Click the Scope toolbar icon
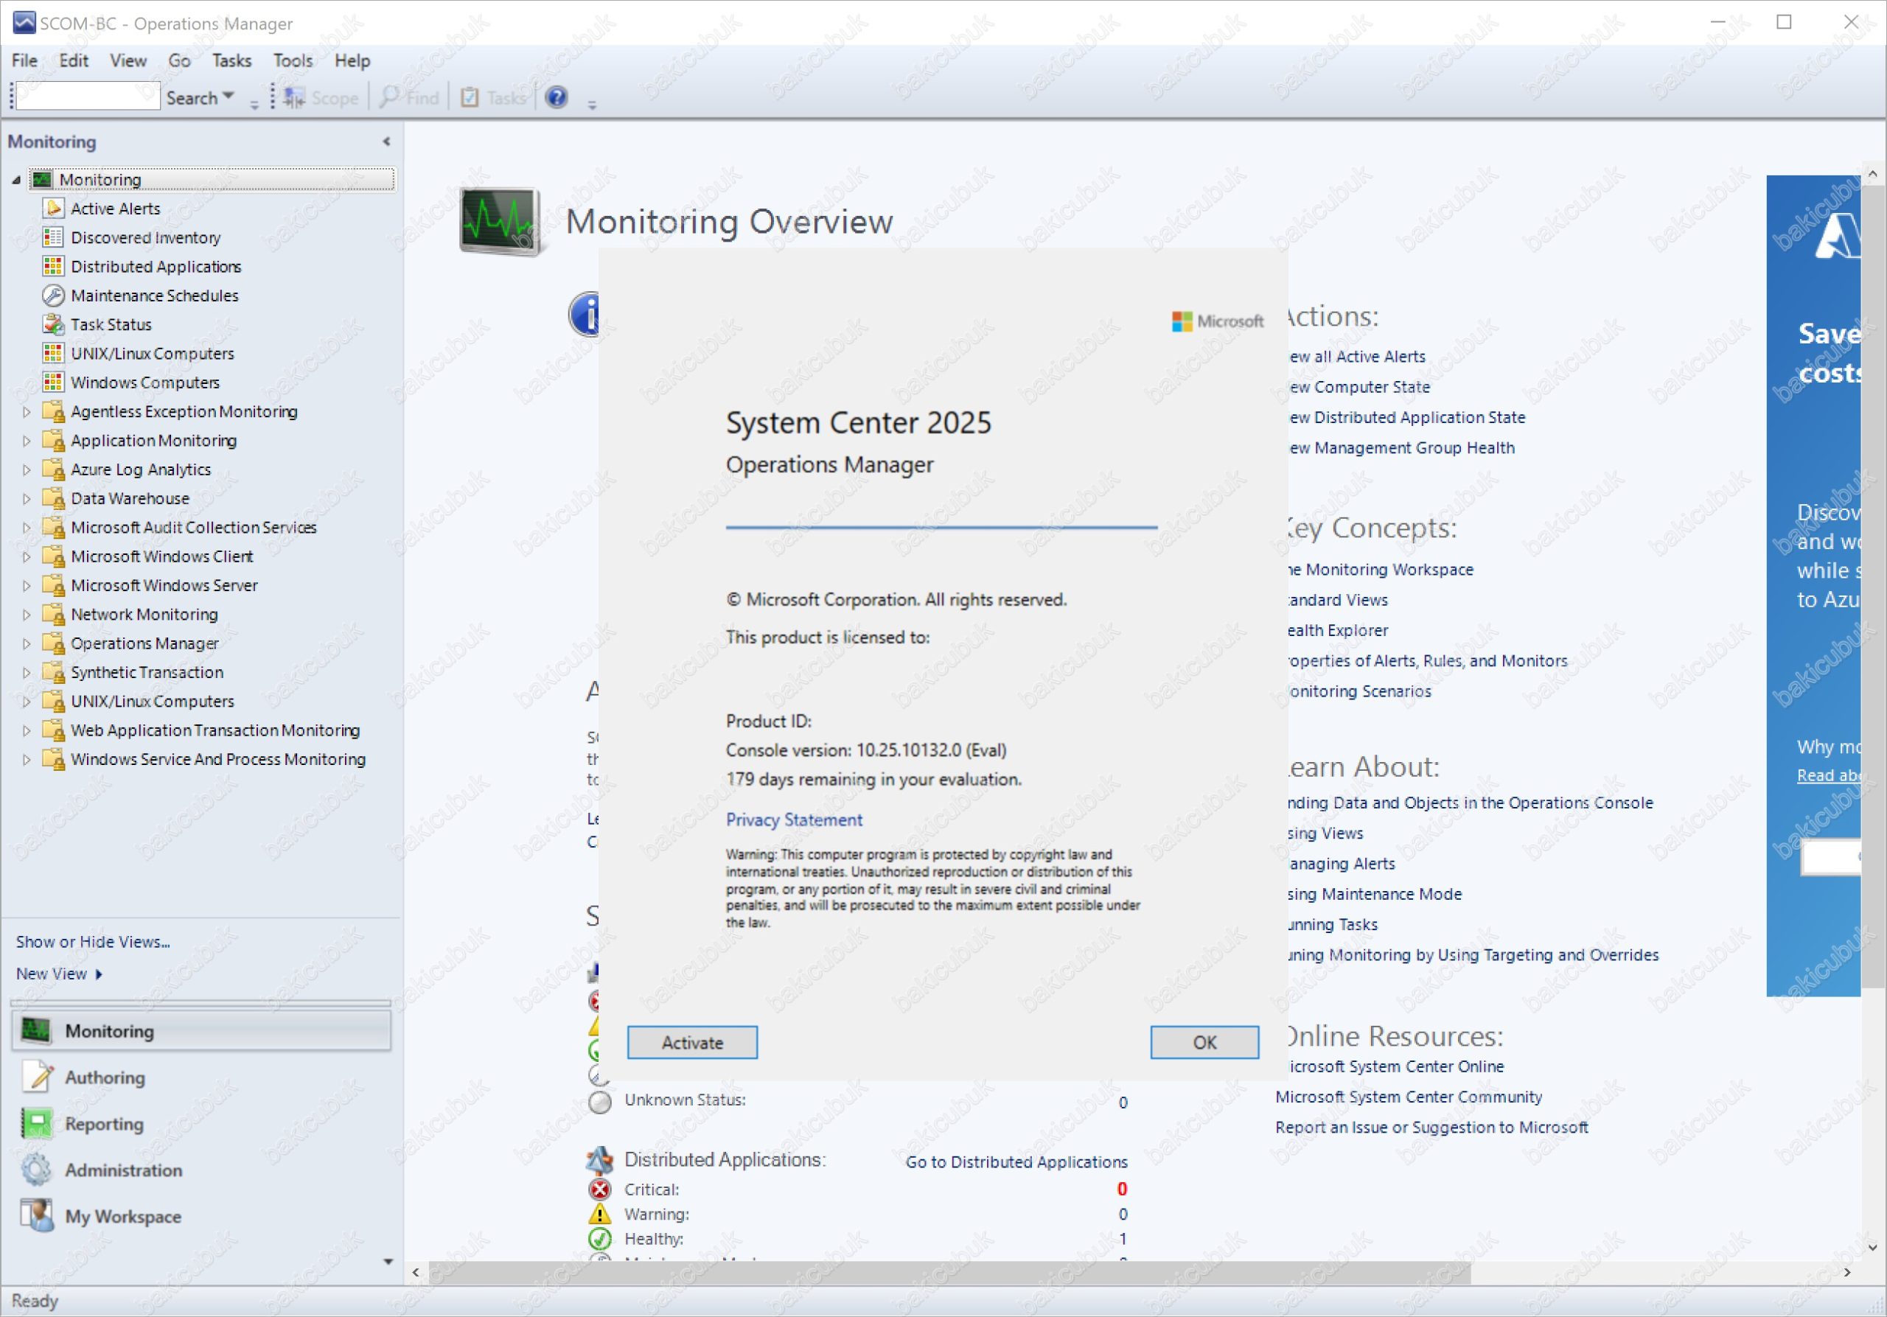The image size is (1887, 1317). [x=293, y=98]
